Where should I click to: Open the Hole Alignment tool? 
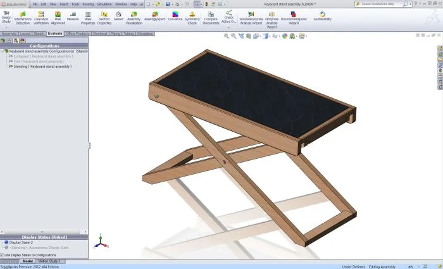point(58,17)
